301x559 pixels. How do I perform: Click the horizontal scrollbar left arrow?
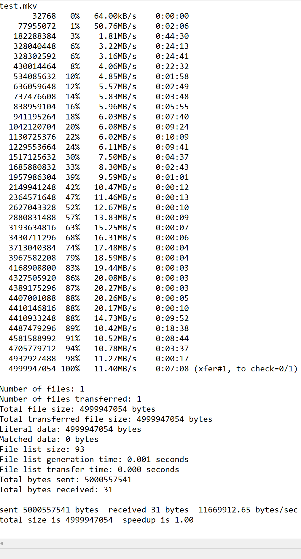coord(2,543)
